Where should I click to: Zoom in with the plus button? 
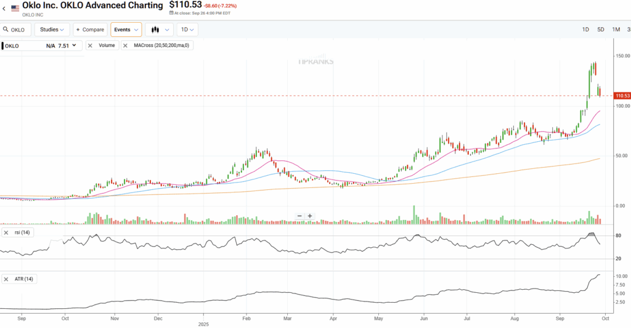click(310, 216)
